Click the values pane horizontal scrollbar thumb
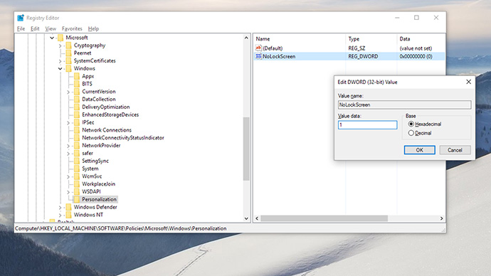The image size is (491, 276). pyautogui.click(x=324, y=218)
